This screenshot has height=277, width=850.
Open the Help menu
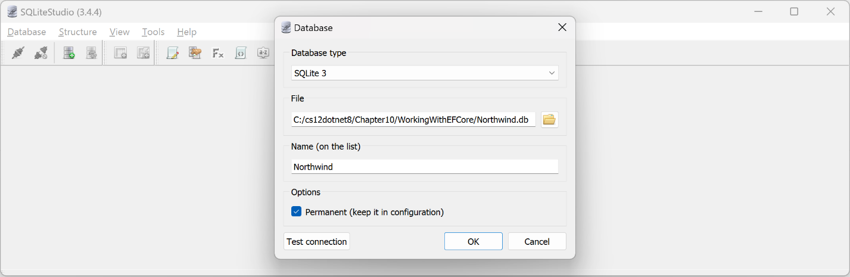[x=186, y=32]
